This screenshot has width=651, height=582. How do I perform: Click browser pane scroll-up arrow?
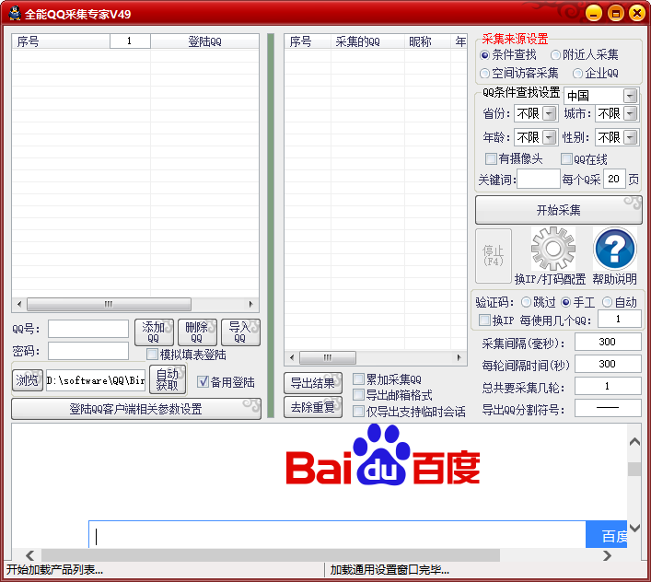coord(634,442)
